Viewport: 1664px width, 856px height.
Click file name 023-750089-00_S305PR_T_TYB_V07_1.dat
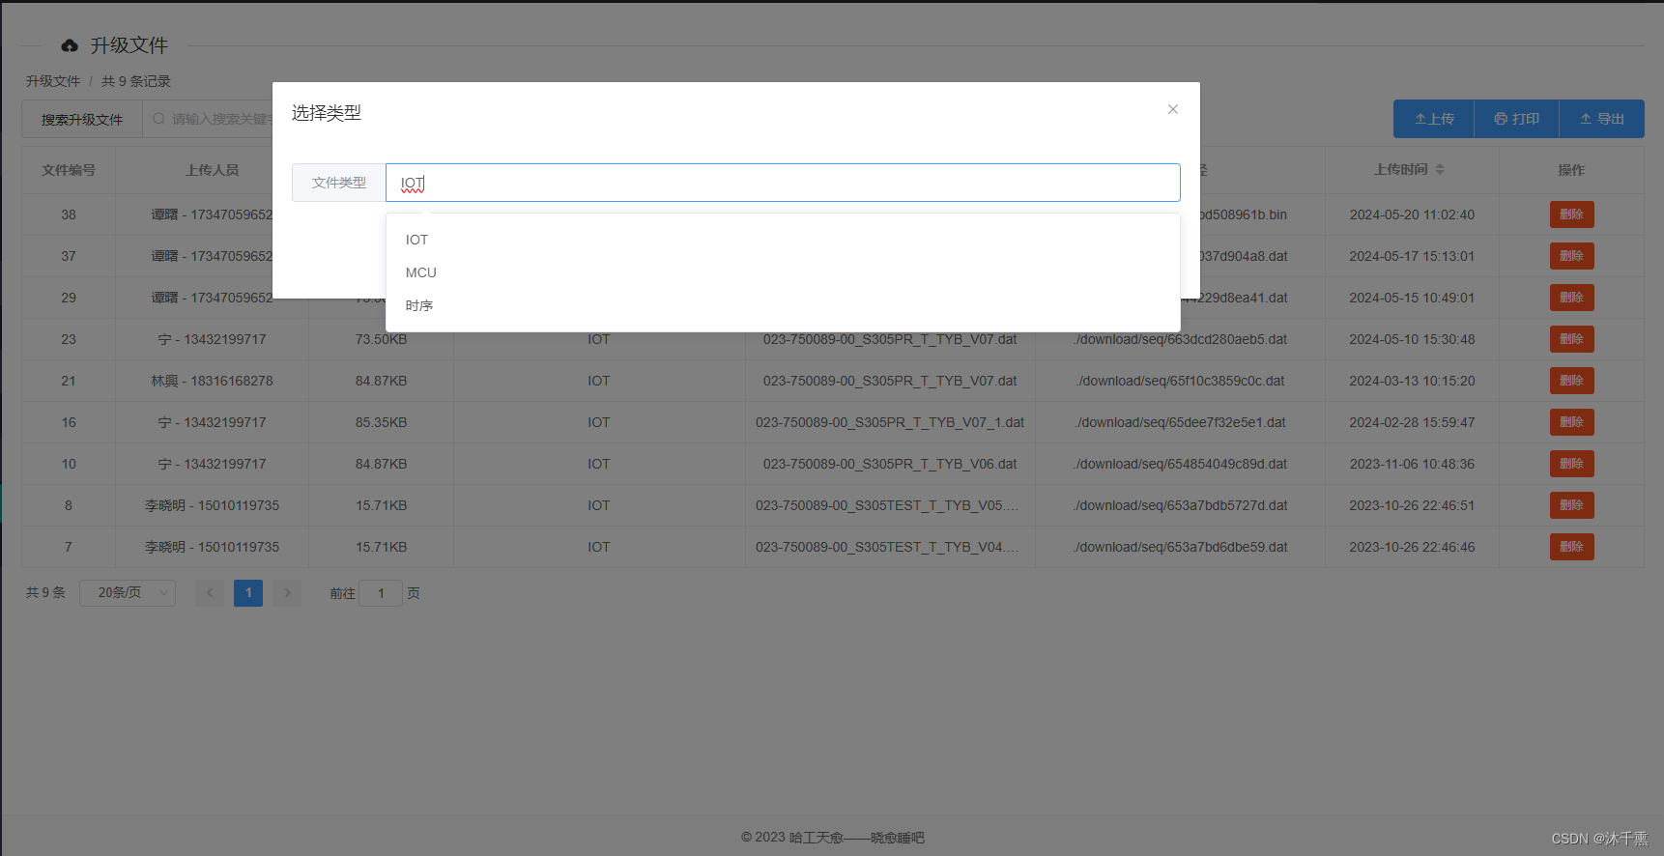point(890,422)
